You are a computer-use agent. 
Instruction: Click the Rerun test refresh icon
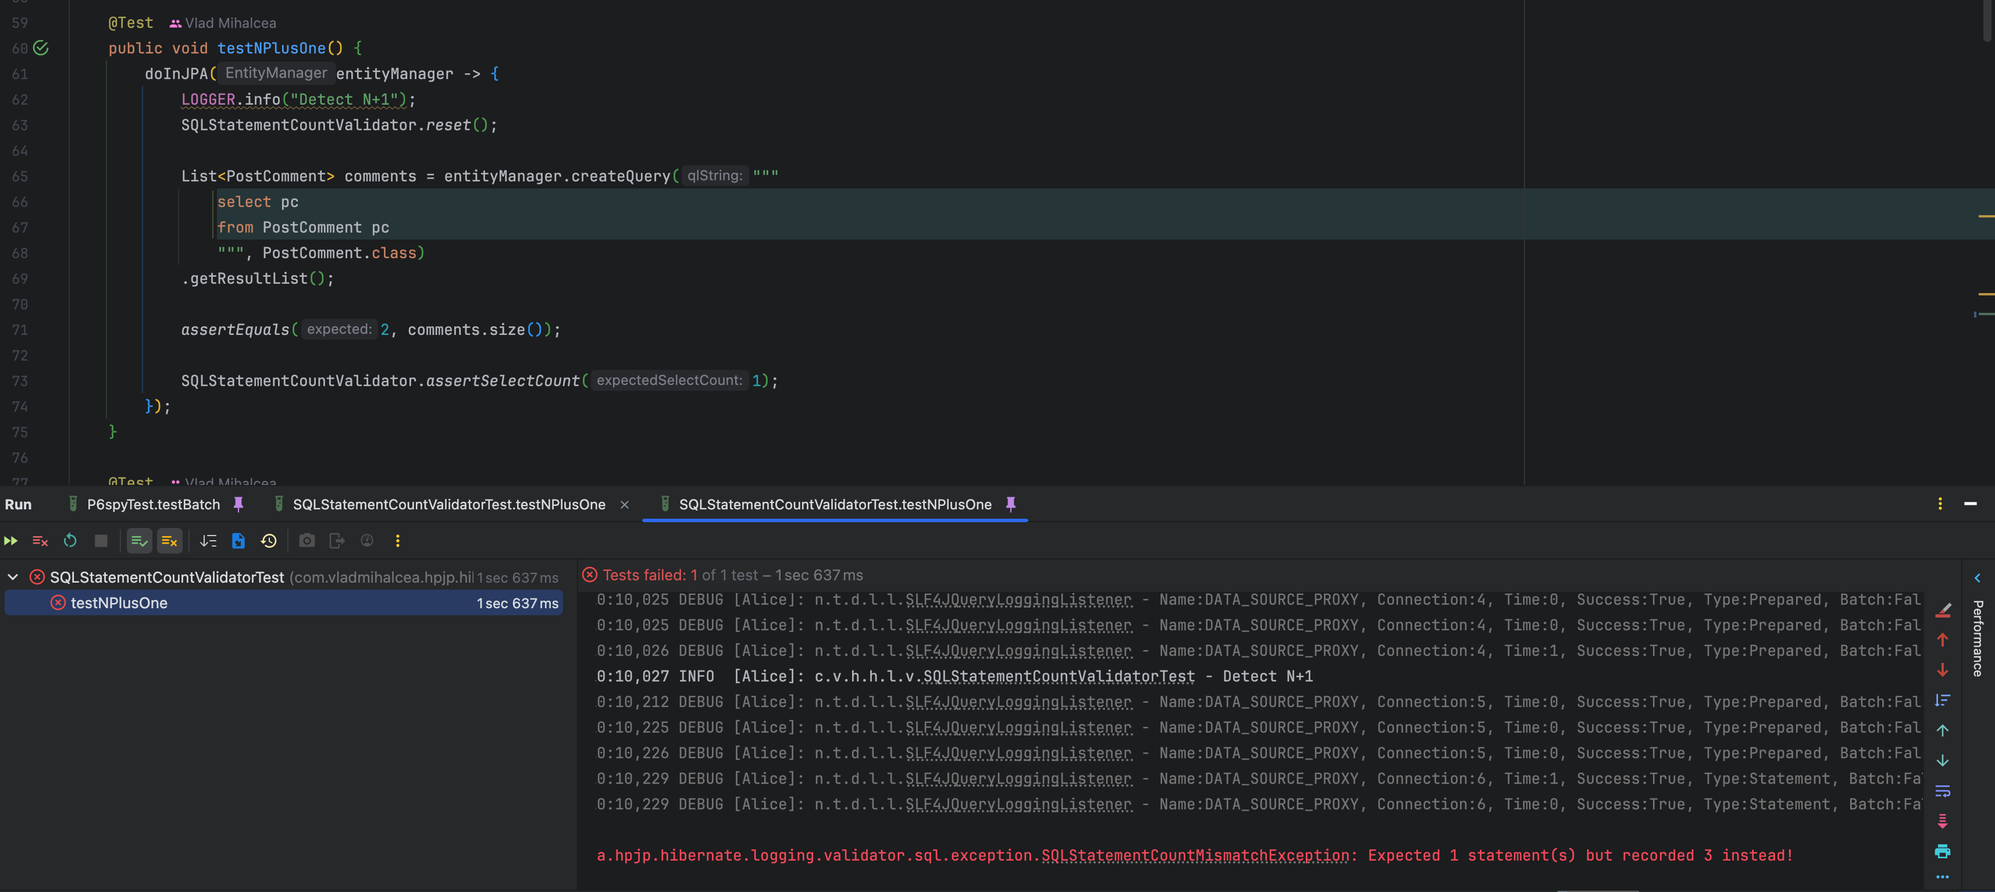pos(70,540)
